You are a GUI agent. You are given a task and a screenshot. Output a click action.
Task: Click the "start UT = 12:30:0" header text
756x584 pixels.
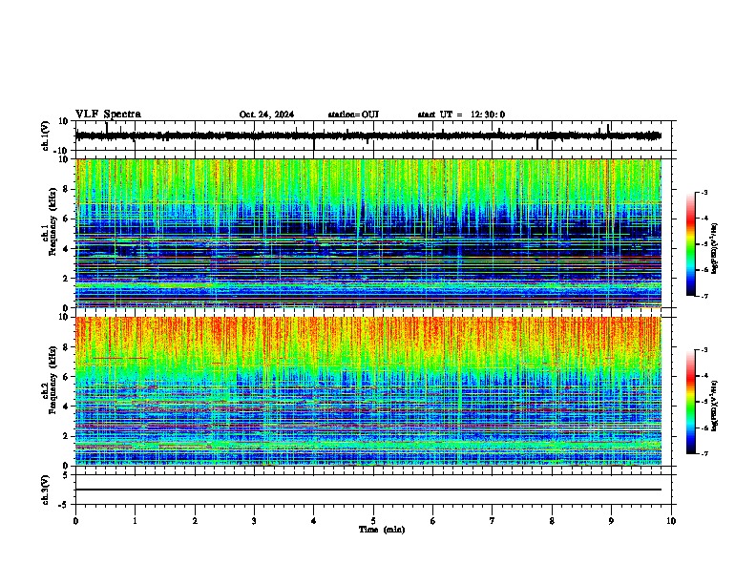461,115
